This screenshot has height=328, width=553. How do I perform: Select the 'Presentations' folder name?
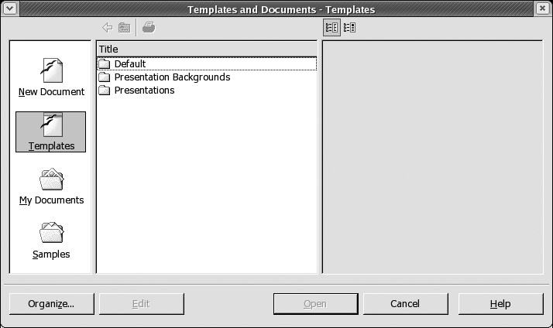[x=144, y=91]
